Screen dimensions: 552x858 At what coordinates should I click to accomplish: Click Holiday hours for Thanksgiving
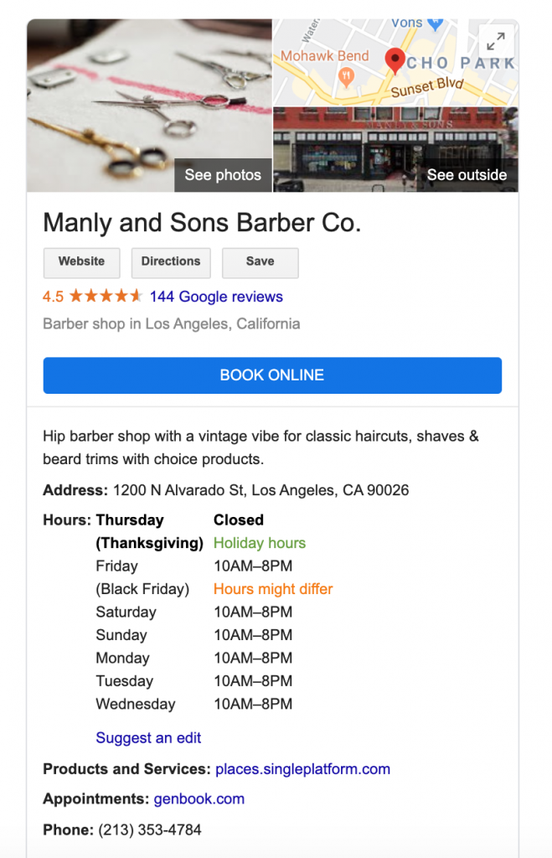(260, 543)
